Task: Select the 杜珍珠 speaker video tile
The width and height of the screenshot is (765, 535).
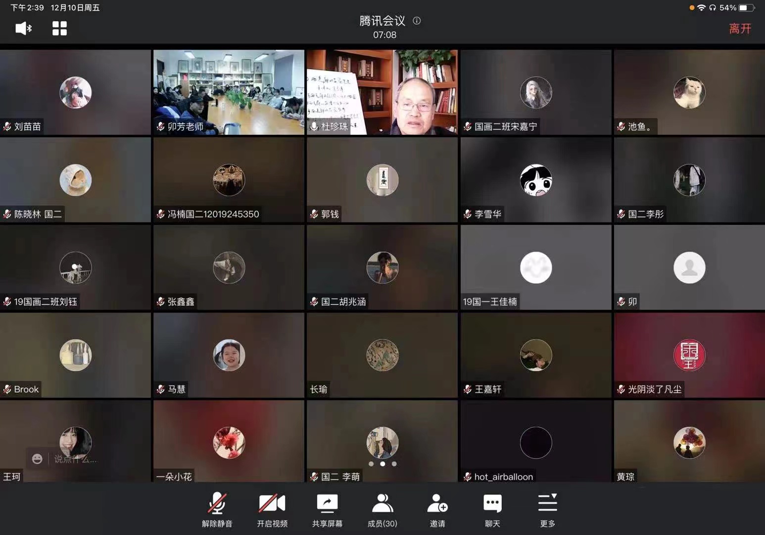Action: click(x=382, y=92)
